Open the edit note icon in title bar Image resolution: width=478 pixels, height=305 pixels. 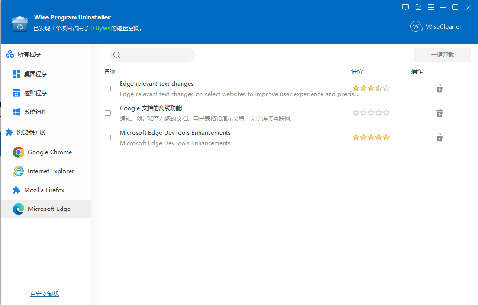click(x=418, y=7)
